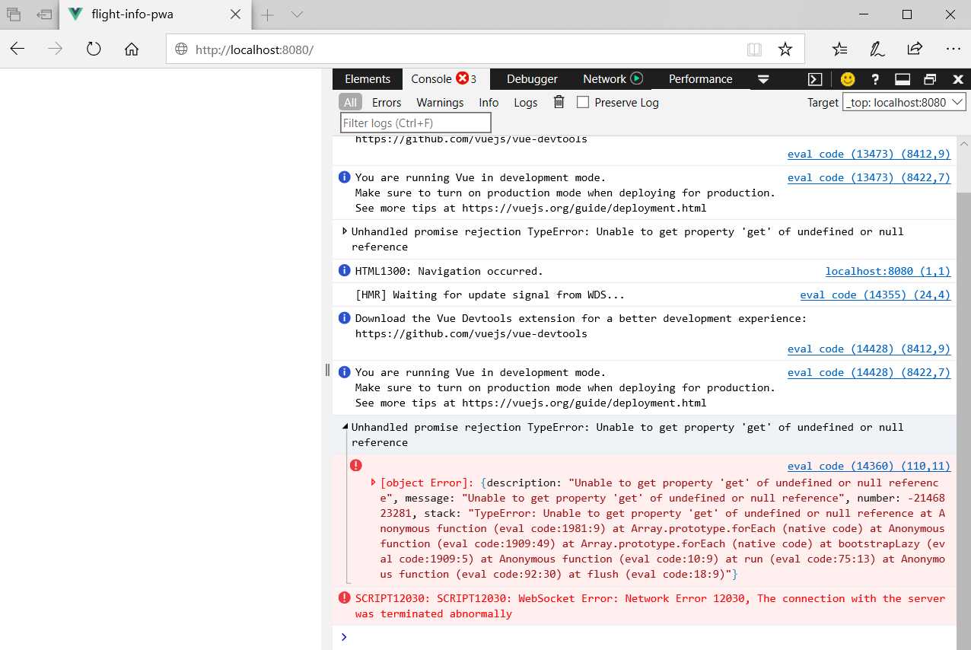971x650 pixels.
Task: Add the page to favorites
Action: tap(787, 49)
